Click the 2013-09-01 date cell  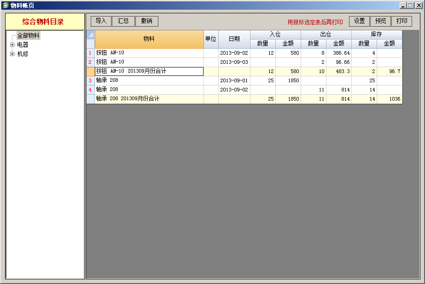(x=234, y=81)
